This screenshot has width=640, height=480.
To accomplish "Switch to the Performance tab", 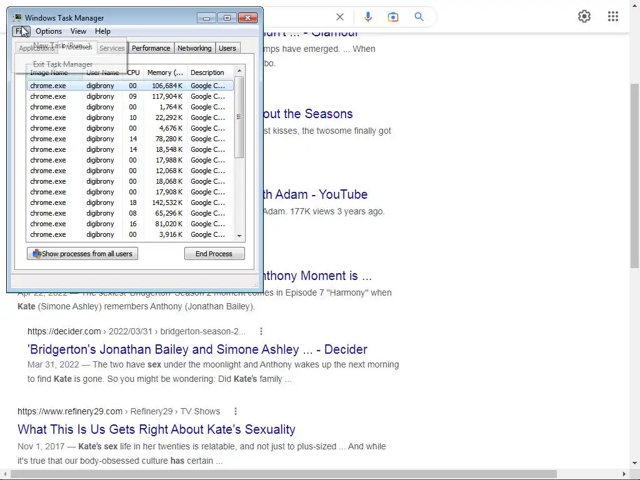I will (151, 48).
